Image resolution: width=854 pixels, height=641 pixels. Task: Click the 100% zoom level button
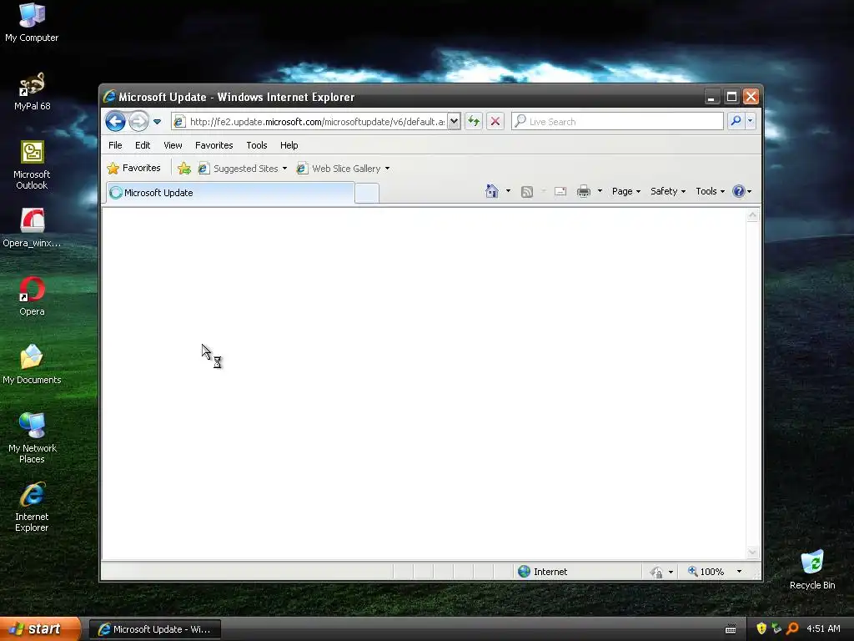(x=706, y=571)
